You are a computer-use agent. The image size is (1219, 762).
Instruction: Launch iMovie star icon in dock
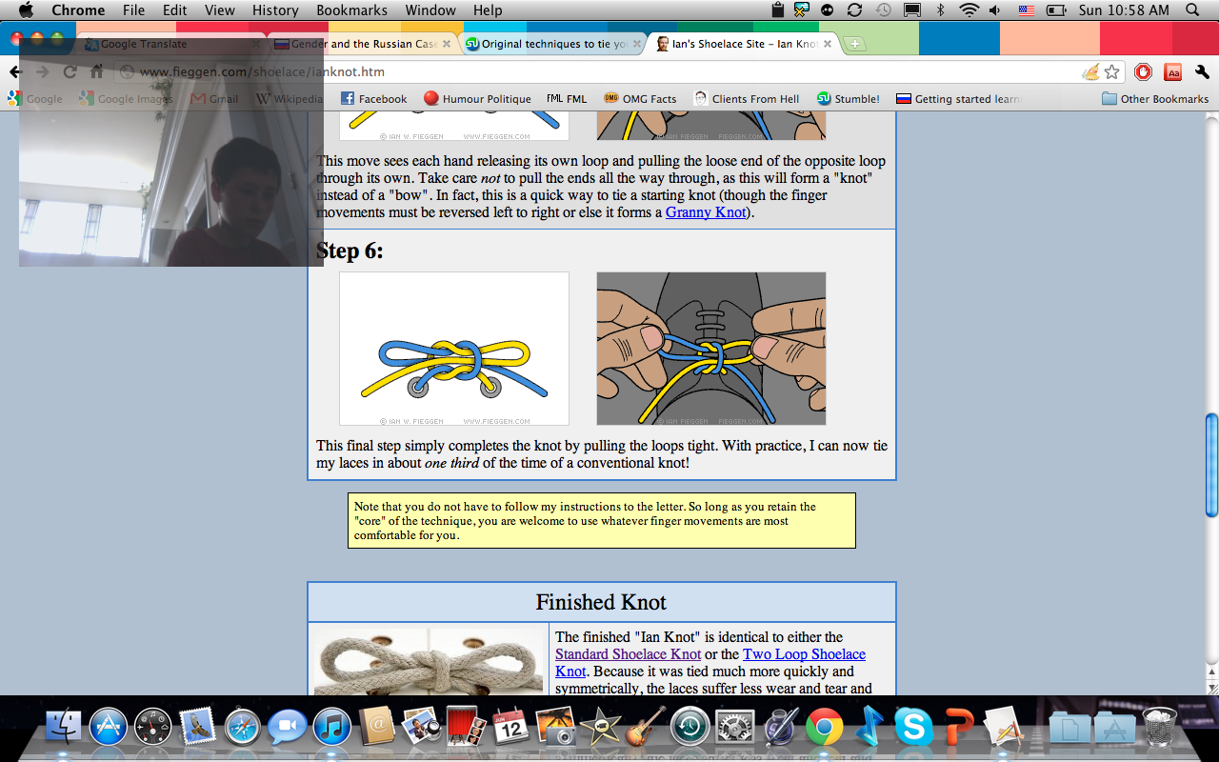(600, 727)
